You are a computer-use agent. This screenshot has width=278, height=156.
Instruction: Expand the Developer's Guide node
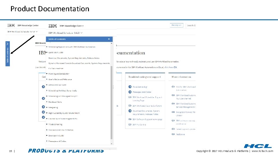click(x=47, y=135)
